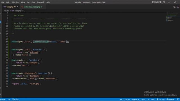Click 'welcome2' view name on line 21

[x=34, y=52]
